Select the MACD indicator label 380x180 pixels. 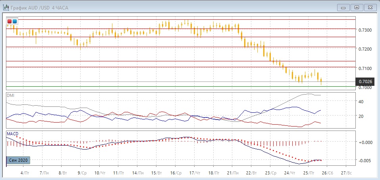[x=12, y=134]
